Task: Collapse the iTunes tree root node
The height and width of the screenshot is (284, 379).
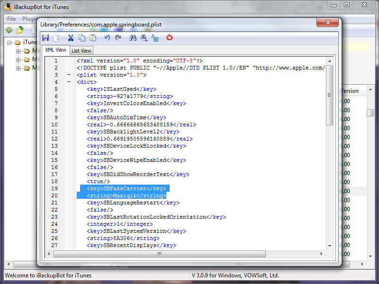Action: tap(9, 43)
